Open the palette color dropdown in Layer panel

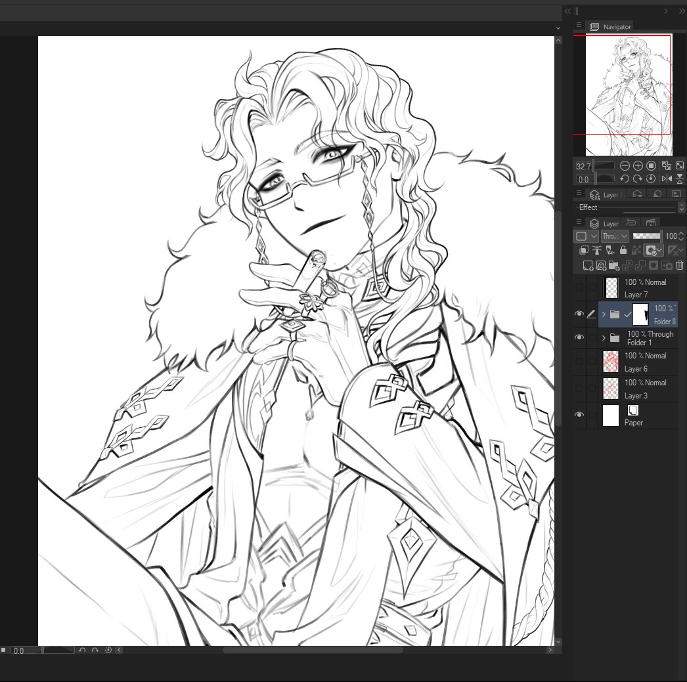click(586, 236)
